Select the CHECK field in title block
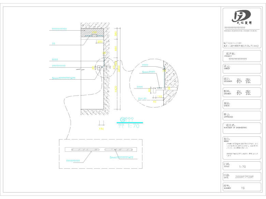 point(242,104)
